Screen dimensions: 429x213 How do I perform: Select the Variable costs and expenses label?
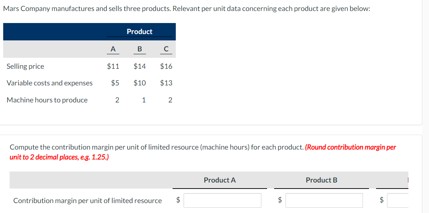(x=50, y=83)
